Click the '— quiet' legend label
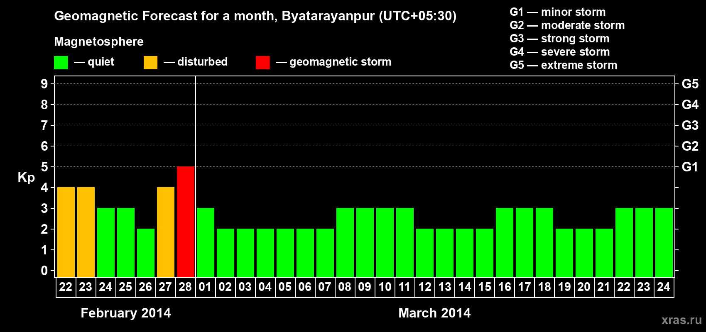The width and height of the screenshot is (706, 332). 94,62
